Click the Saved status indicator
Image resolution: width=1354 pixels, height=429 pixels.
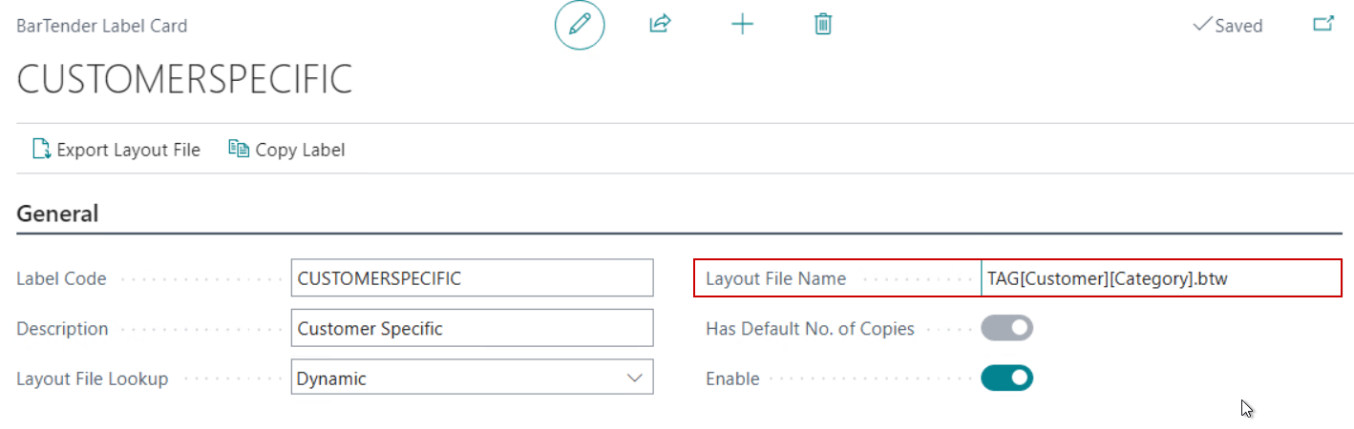point(1228,26)
